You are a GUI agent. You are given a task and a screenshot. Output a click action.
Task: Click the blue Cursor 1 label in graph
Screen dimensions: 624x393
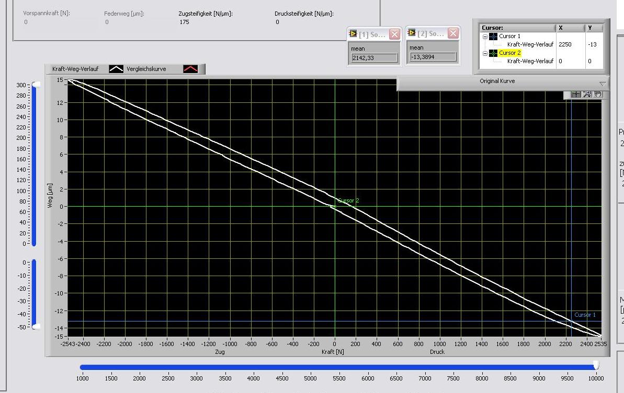(x=585, y=315)
